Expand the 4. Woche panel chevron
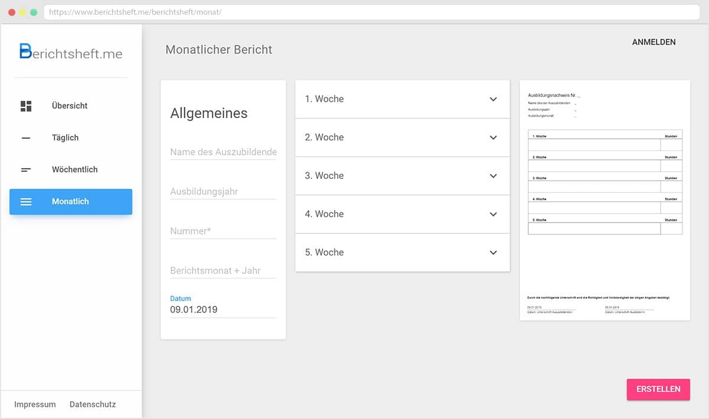Screen dimensions: 709x419 pyautogui.click(x=493, y=214)
